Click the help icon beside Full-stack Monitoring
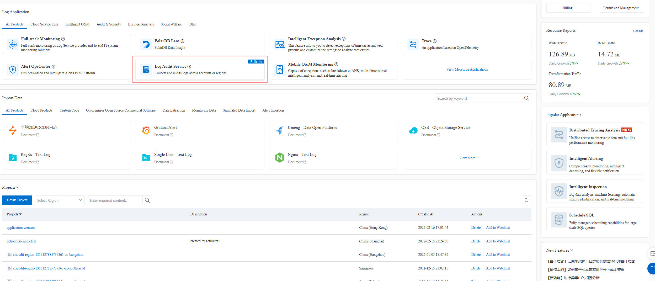Screen dimensions: 655x281 pyautogui.click(x=63, y=39)
